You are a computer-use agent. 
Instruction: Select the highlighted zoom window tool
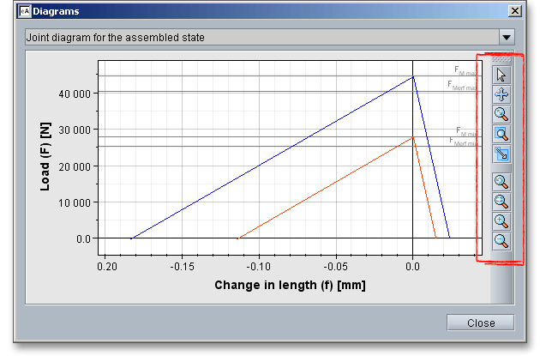click(502, 135)
